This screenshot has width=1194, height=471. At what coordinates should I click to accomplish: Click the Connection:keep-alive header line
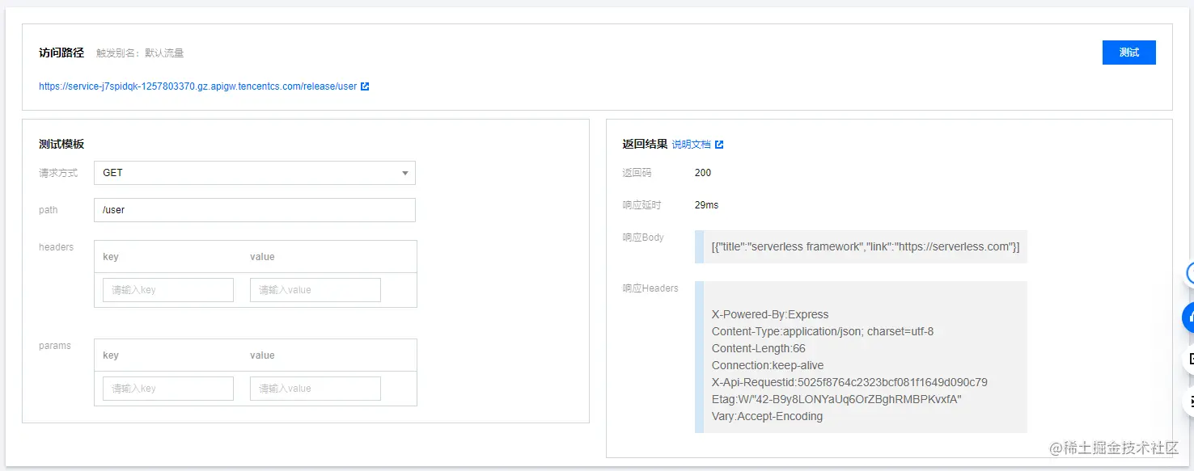point(768,366)
